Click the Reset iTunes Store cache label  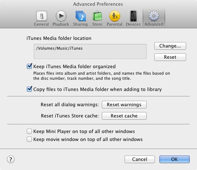(x=70, y=116)
